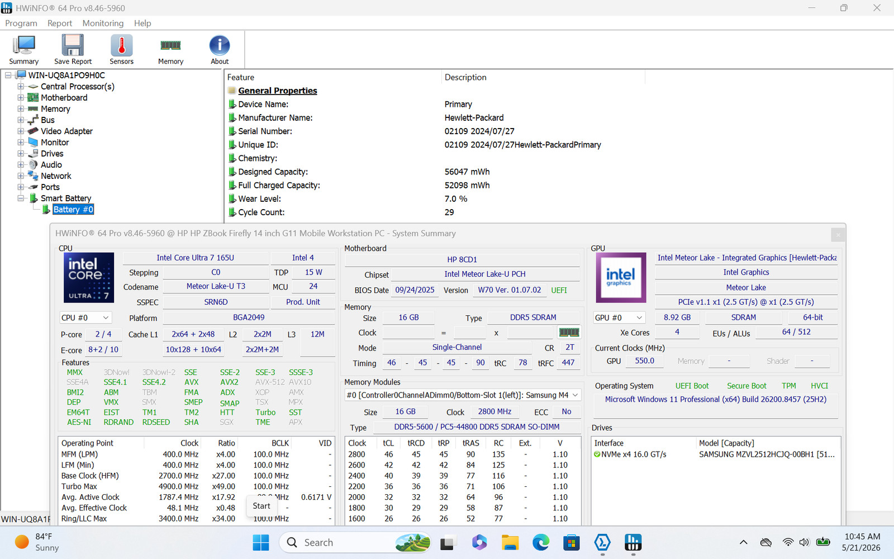894x559 pixels.
Task: Collapse the Smart Battery node
Action: 21,198
